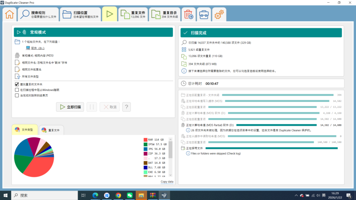Image resolution: width=356 pixels, height=200 pixels.
Task: Open File Explorer from taskbar
Action: click(x=141, y=195)
